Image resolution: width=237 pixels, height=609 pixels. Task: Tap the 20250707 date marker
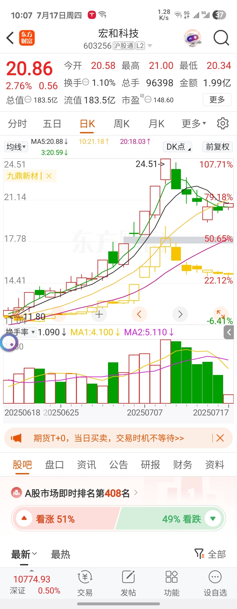click(145, 412)
